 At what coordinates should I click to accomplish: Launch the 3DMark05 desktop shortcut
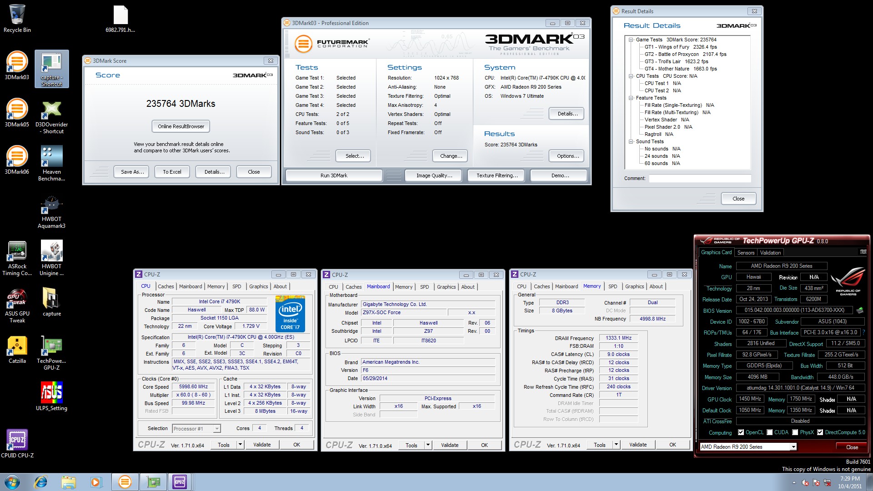coord(17,113)
